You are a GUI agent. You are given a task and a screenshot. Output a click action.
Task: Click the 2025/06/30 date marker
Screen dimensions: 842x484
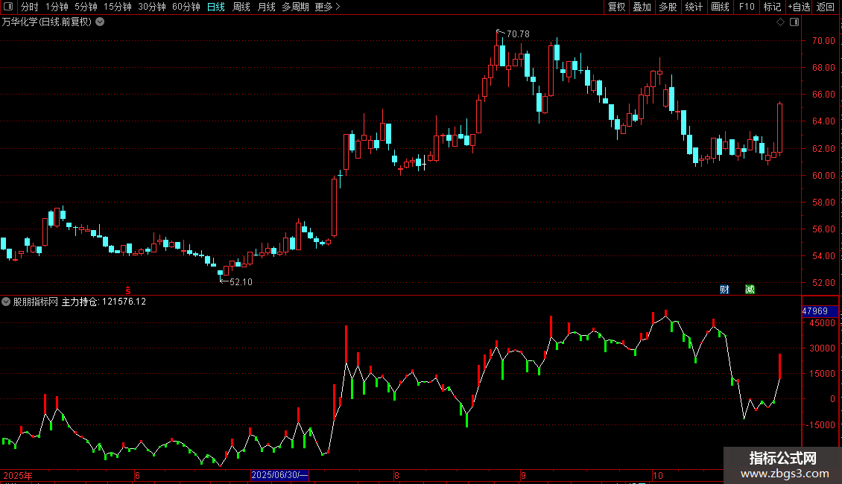coord(279,475)
